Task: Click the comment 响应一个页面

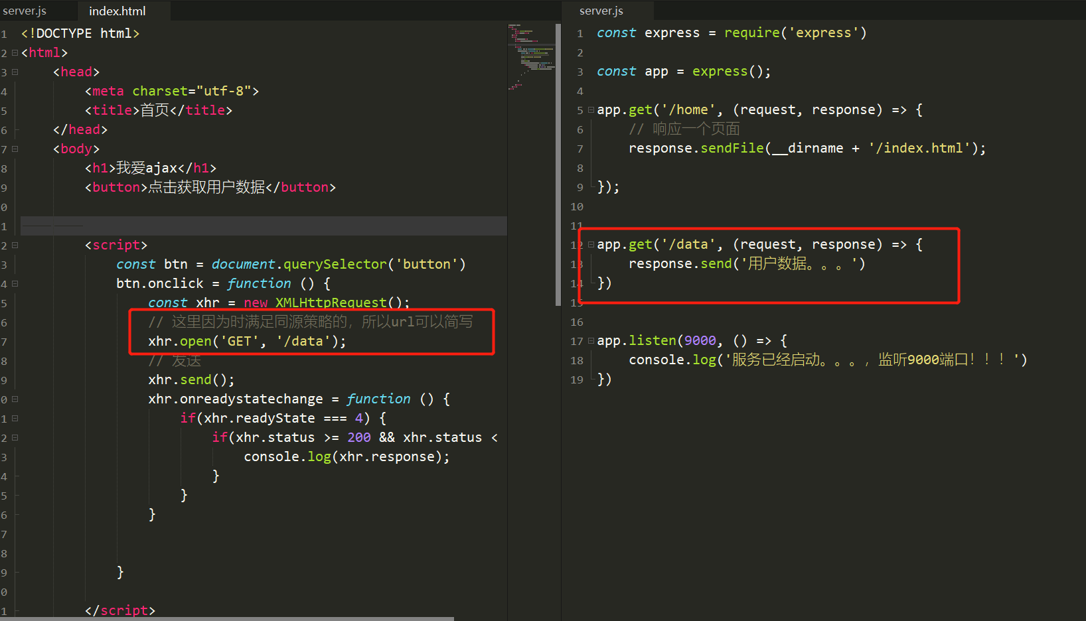Action: coord(684,129)
